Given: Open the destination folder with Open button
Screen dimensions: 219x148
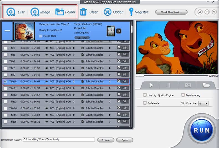Looking at the screenshot, I should [x=124, y=140].
